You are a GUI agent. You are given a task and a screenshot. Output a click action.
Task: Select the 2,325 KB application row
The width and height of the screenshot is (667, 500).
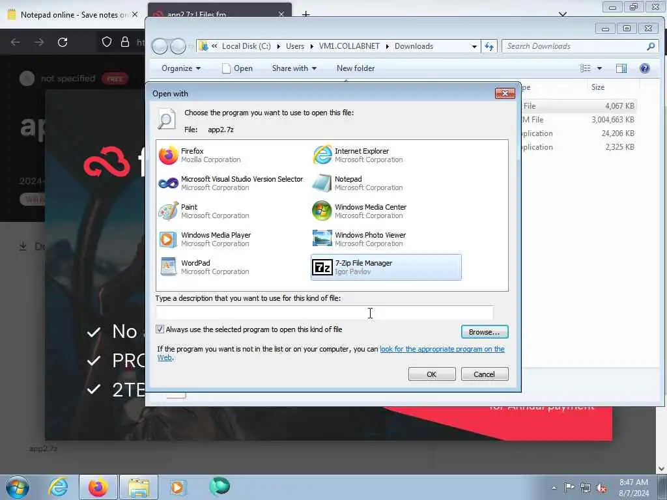[x=578, y=146]
